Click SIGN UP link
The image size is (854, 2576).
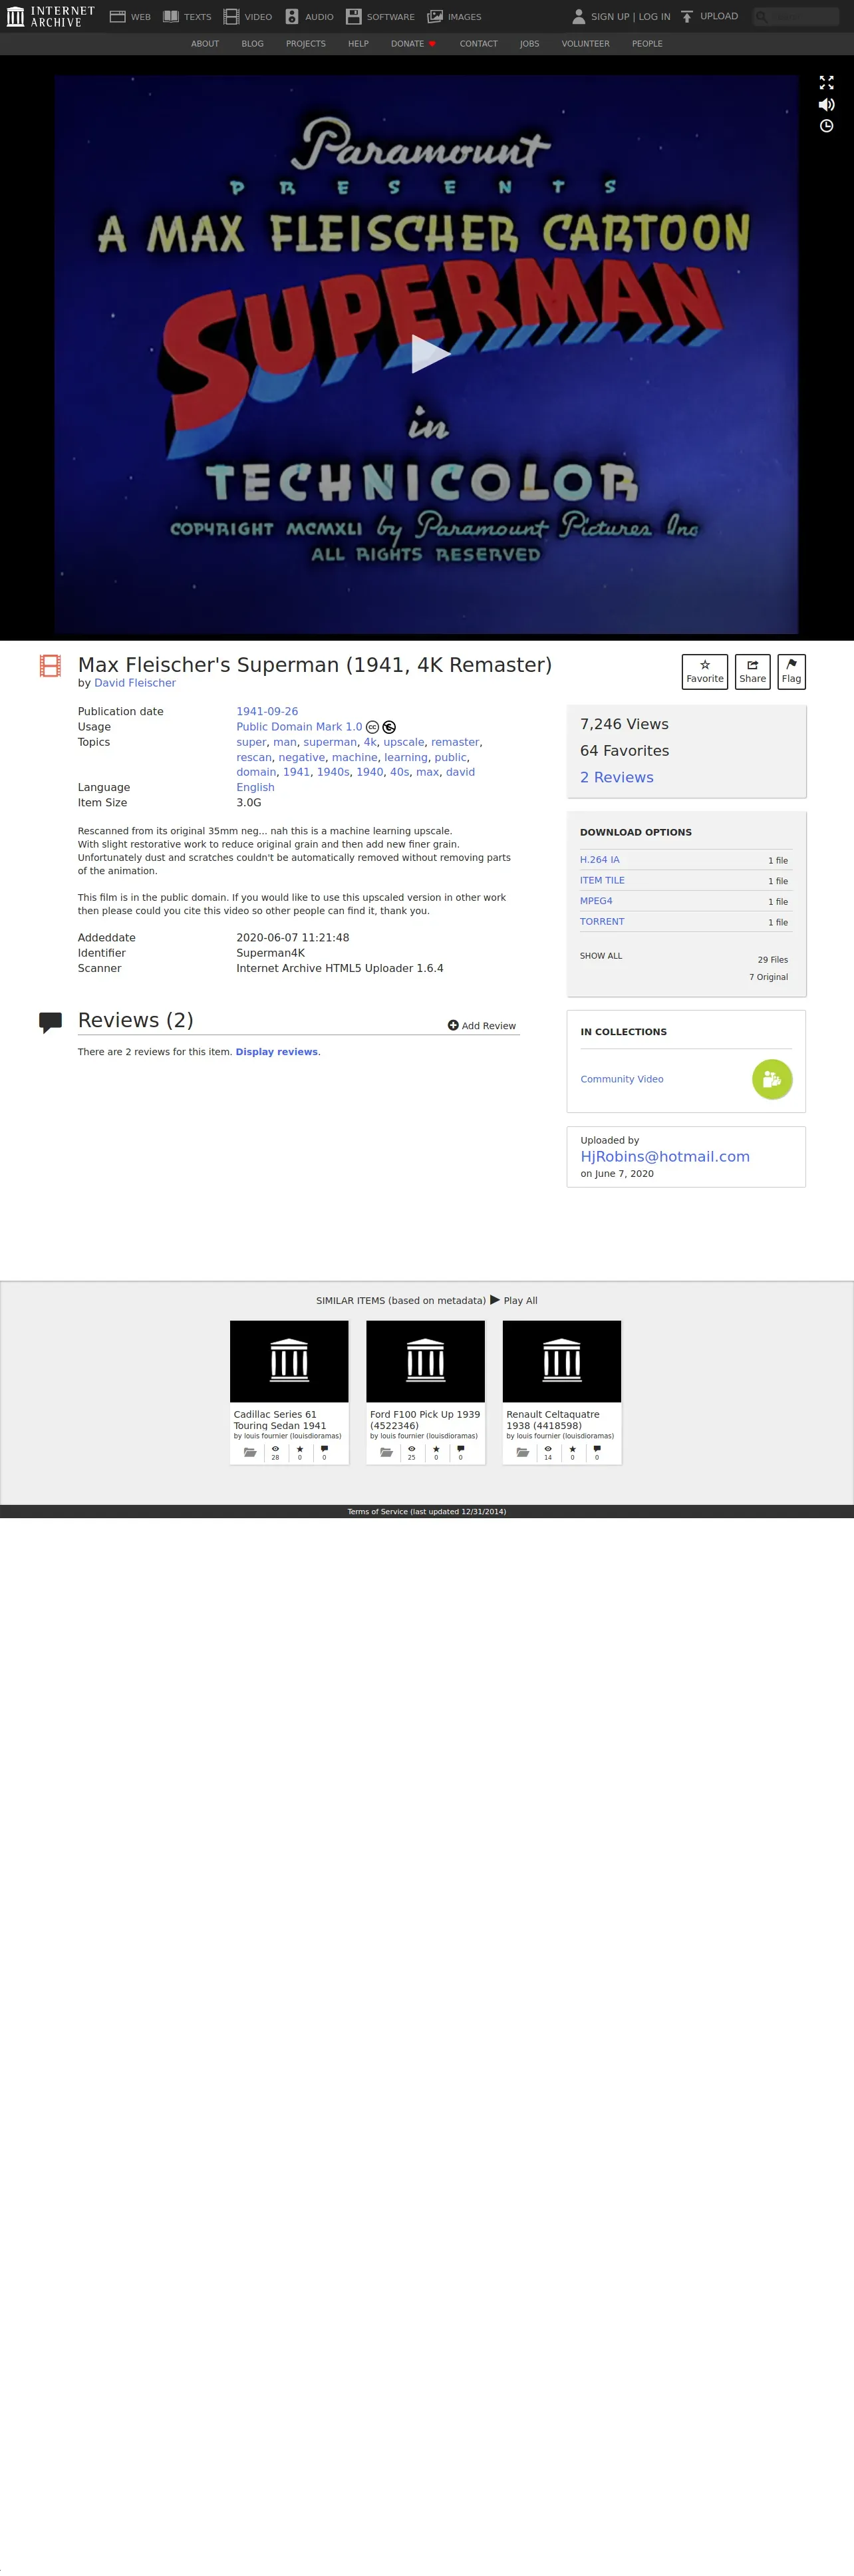click(610, 17)
